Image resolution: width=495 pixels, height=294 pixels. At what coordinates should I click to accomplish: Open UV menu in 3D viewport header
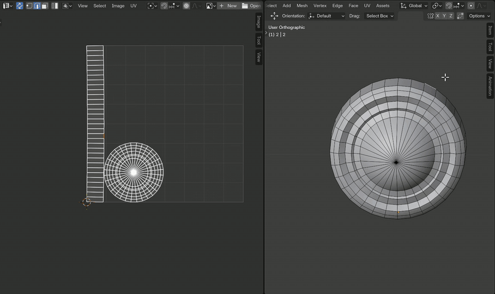(367, 5)
